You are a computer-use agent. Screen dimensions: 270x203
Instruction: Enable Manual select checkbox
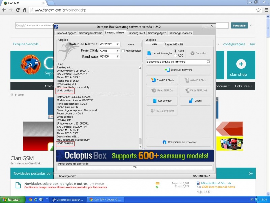pos(123,51)
